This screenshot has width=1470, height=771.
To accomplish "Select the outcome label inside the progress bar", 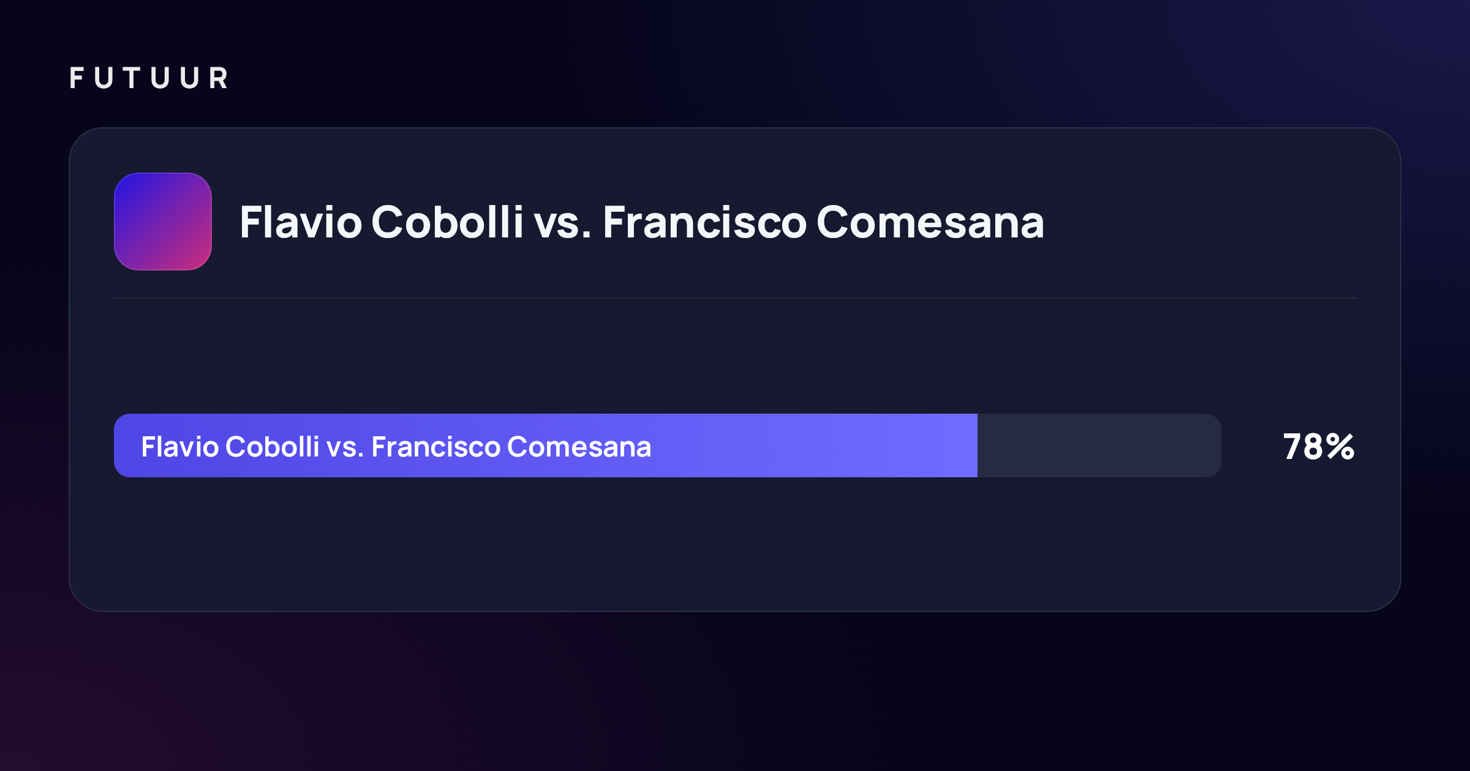I will [x=396, y=446].
